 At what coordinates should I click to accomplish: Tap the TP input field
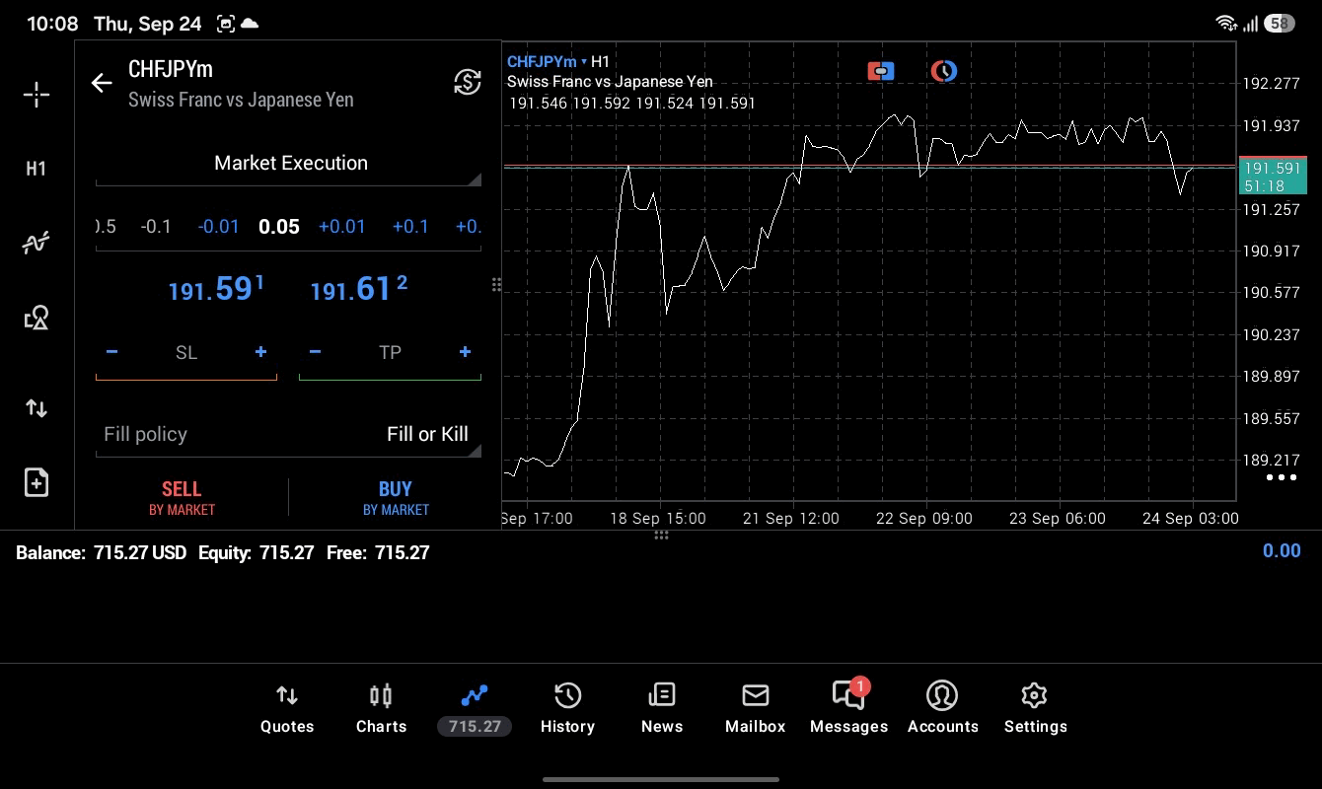(x=390, y=353)
